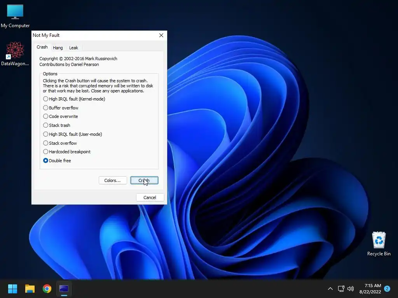
Task: Click the Crash button
Action: pyautogui.click(x=144, y=180)
